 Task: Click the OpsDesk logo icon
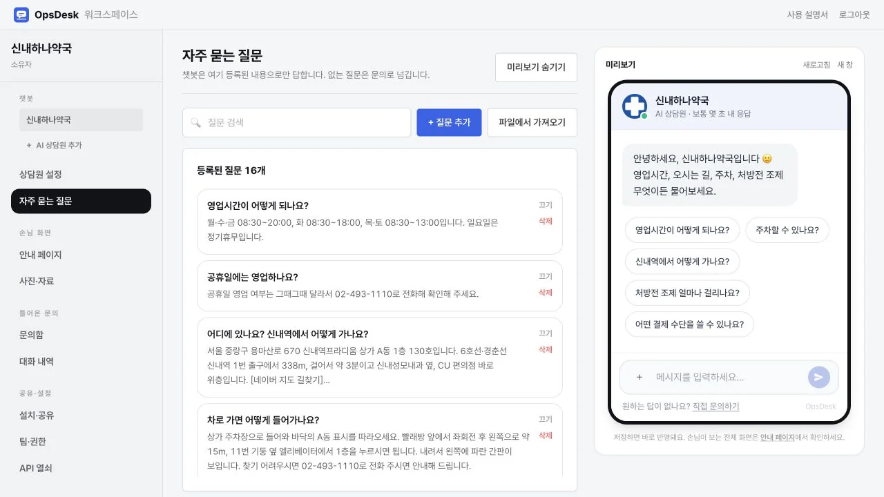coord(21,14)
